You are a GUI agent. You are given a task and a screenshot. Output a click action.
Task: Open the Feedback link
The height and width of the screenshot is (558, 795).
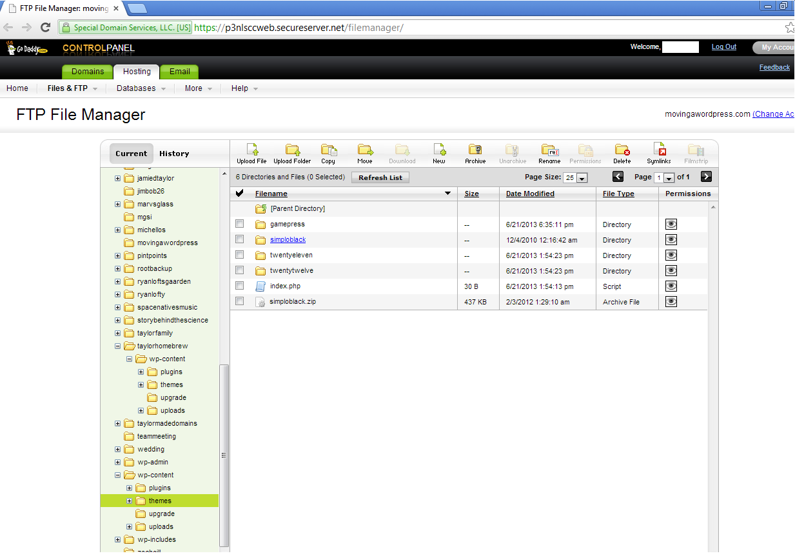(x=774, y=67)
